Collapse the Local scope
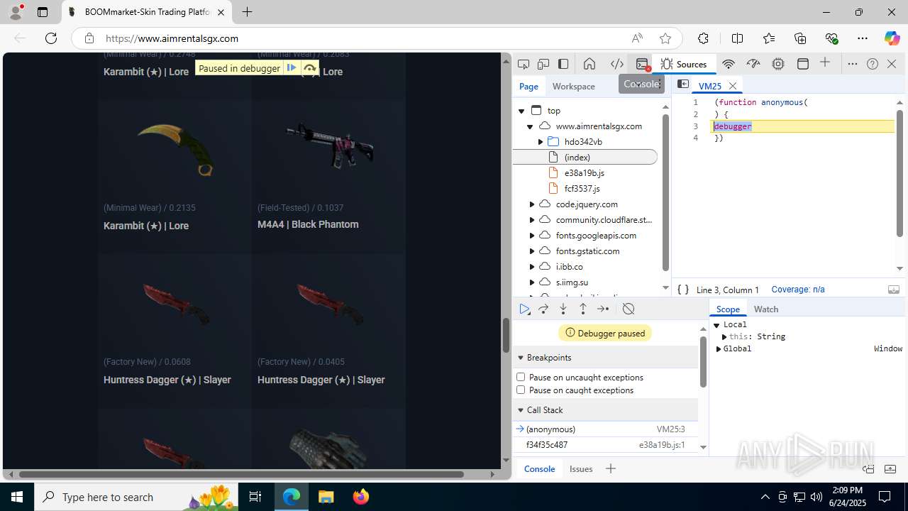 coord(716,325)
